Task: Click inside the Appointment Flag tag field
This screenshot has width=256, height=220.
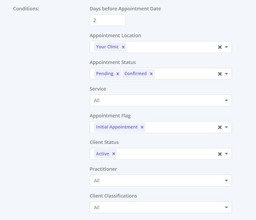Action: (x=180, y=127)
